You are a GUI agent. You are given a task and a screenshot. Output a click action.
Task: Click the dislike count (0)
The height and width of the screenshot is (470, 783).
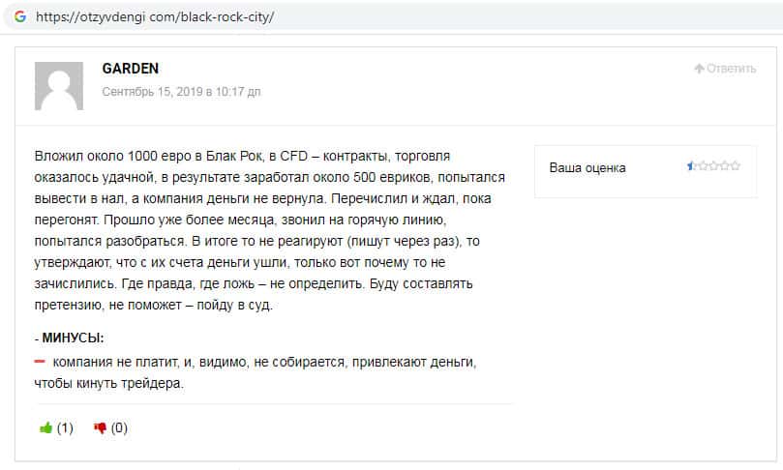[x=119, y=427]
